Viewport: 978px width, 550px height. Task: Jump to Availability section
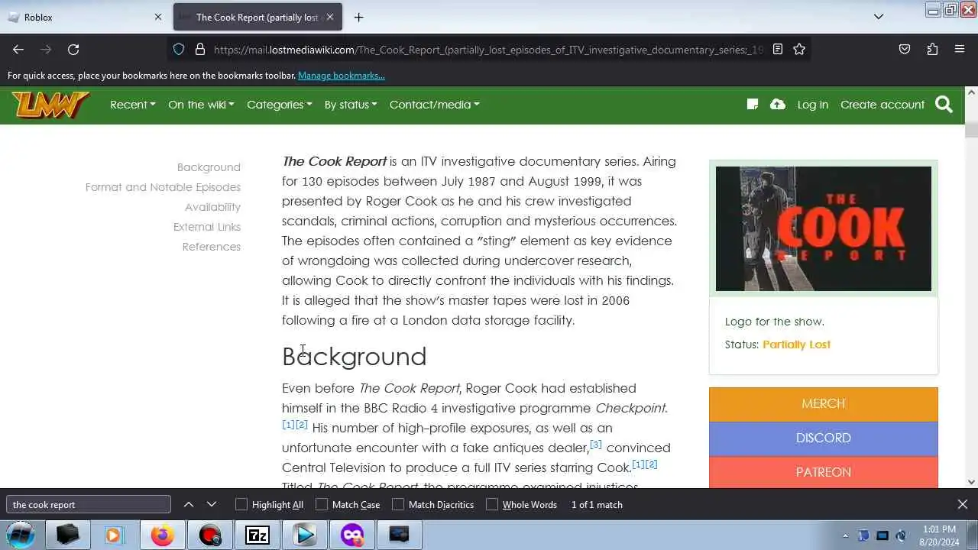(212, 207)
